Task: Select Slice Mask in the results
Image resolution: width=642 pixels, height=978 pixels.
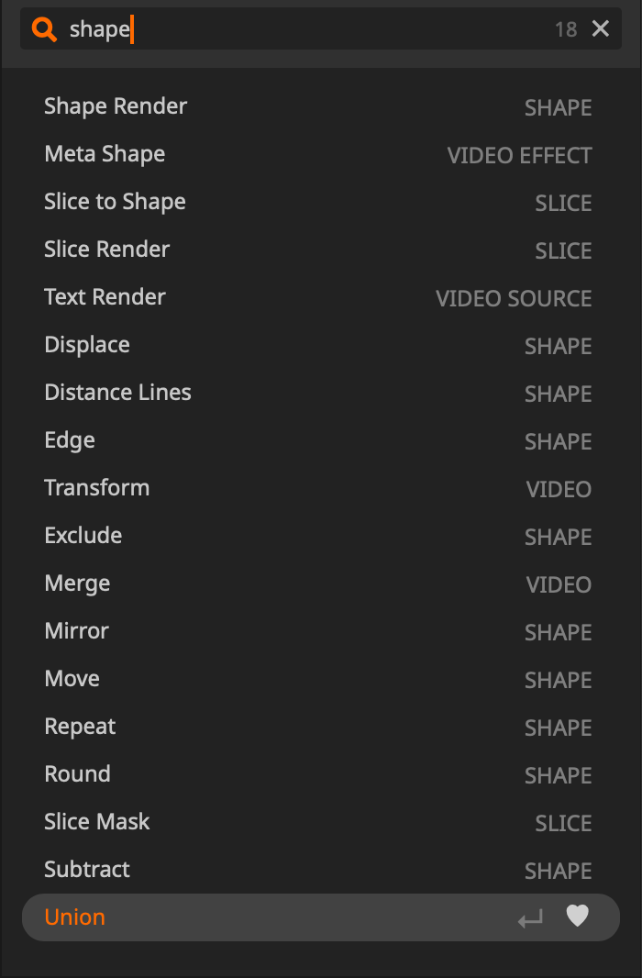Action: [x=96, y=822]
